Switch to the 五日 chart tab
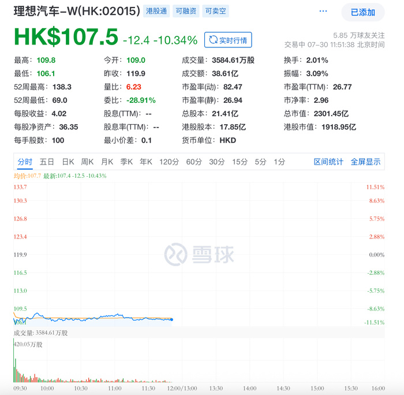 click(x=47, y=162)
